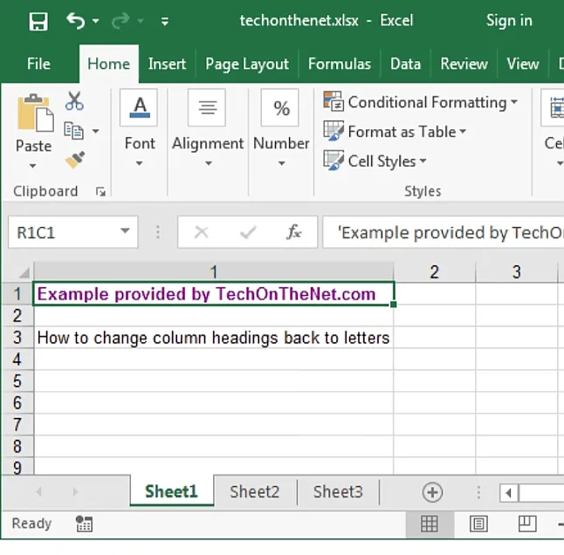Image resolution: width=564 pixels, height=555 pixels.
Task: Select row header 8
Action: coord(17,447)
